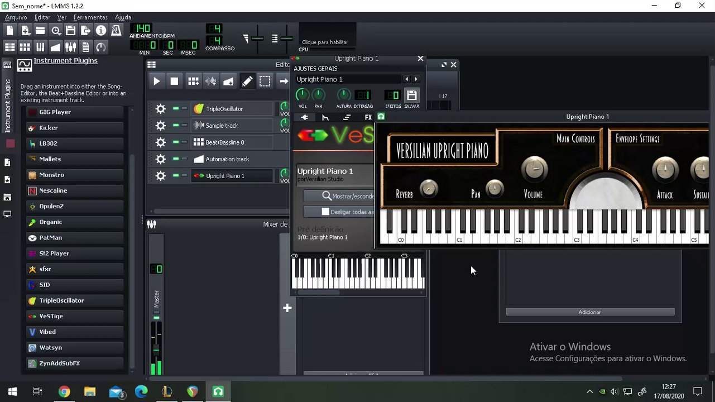Screen dimensions: 715x402
Task: Open the Beat+Bassline Editor from toolbar
Action: click(x=25, y=47)
